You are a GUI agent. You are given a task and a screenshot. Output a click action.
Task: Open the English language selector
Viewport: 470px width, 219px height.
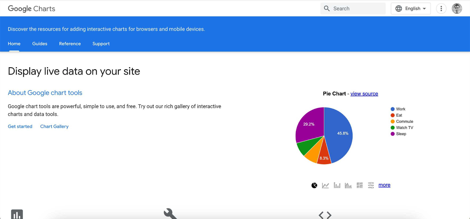point(410,8)
